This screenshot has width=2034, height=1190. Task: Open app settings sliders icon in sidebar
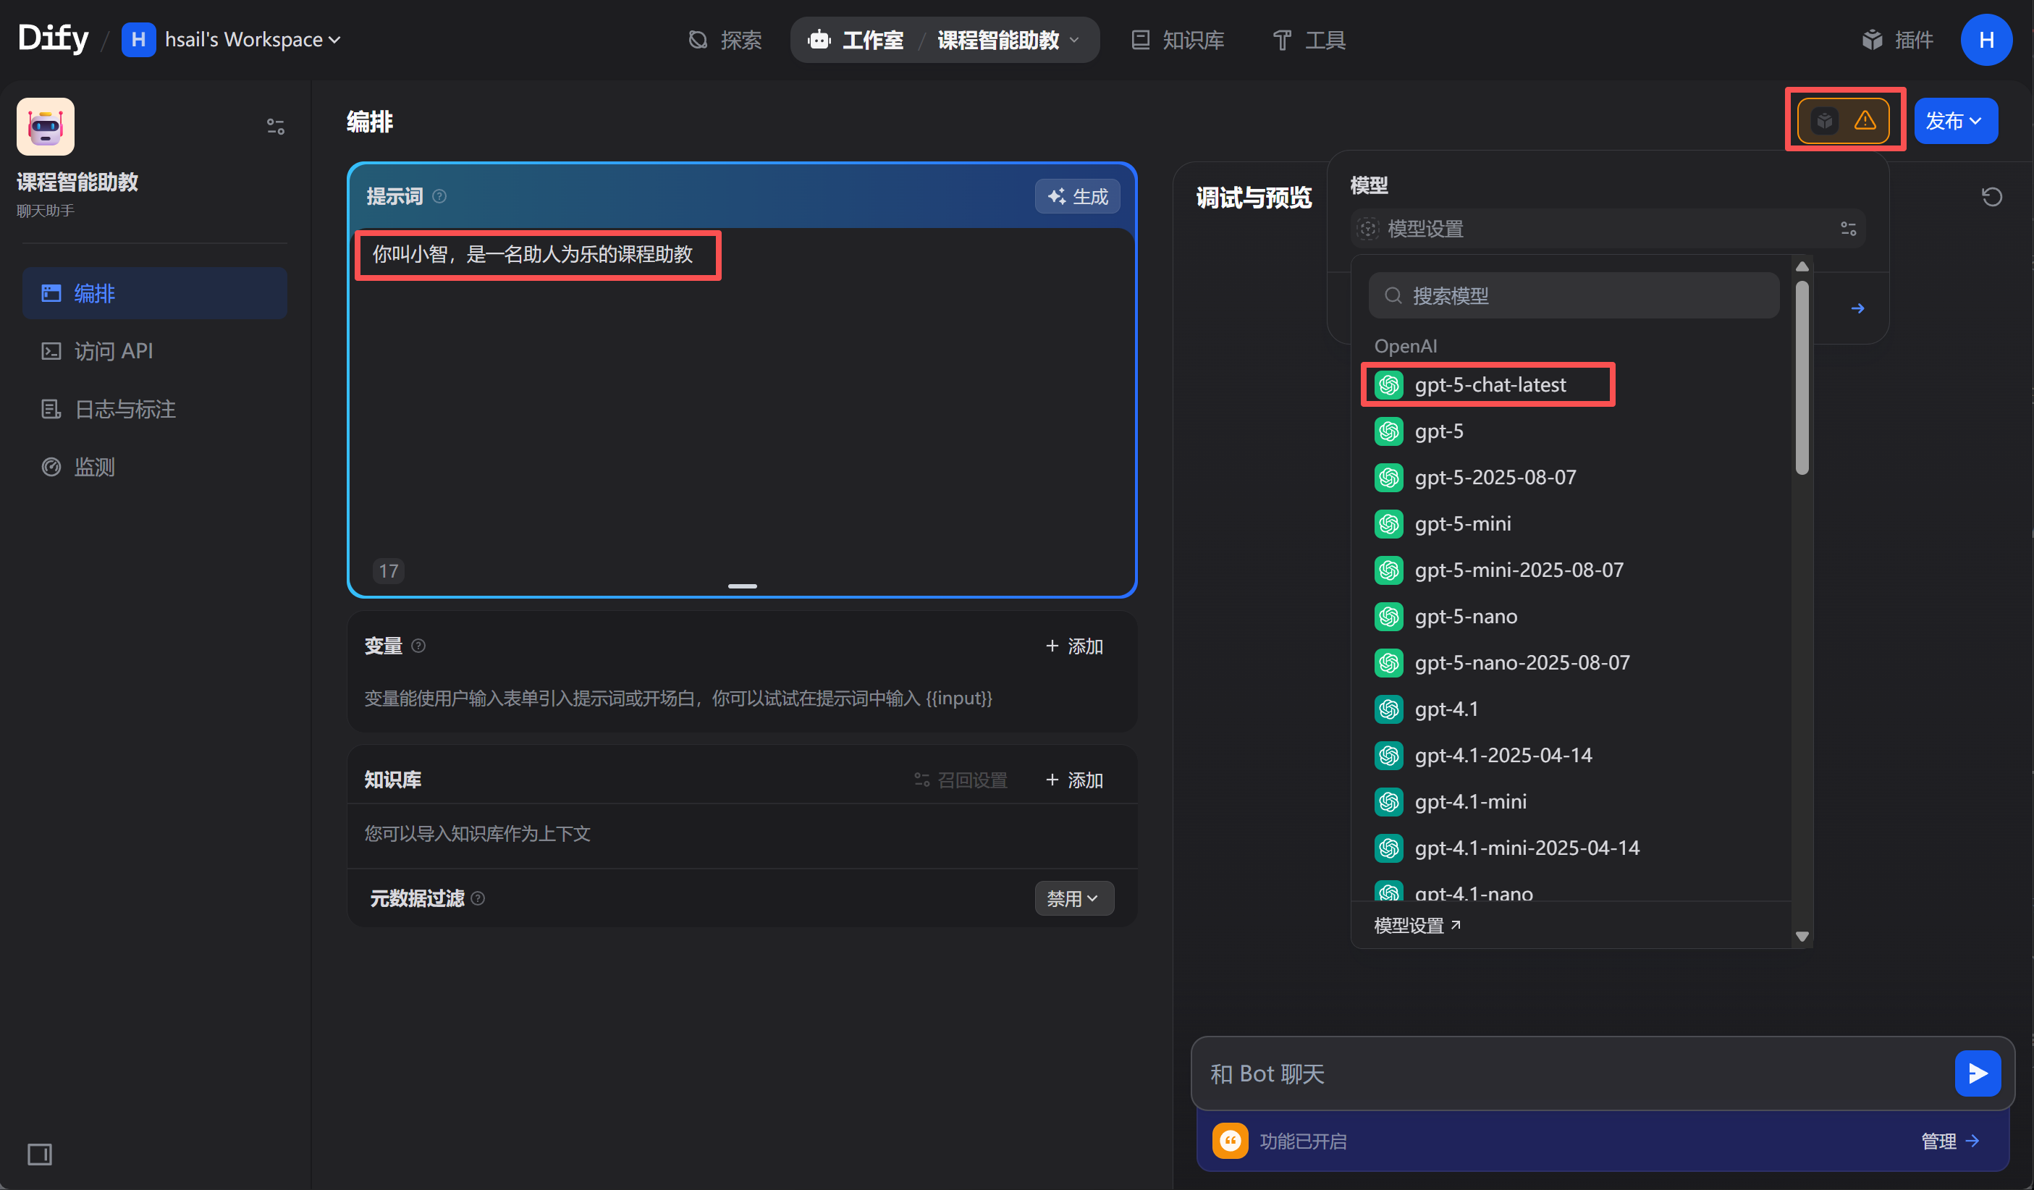coord(275,127)
